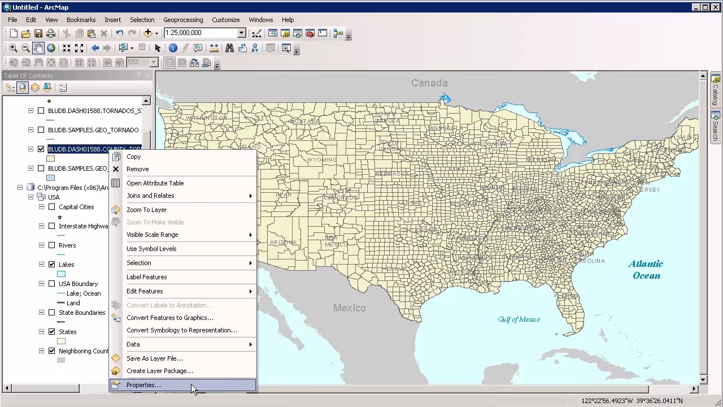Click the Lakes layer cyan symbol swatch
This screenshot has width=723, height=407.
point(61,274)
